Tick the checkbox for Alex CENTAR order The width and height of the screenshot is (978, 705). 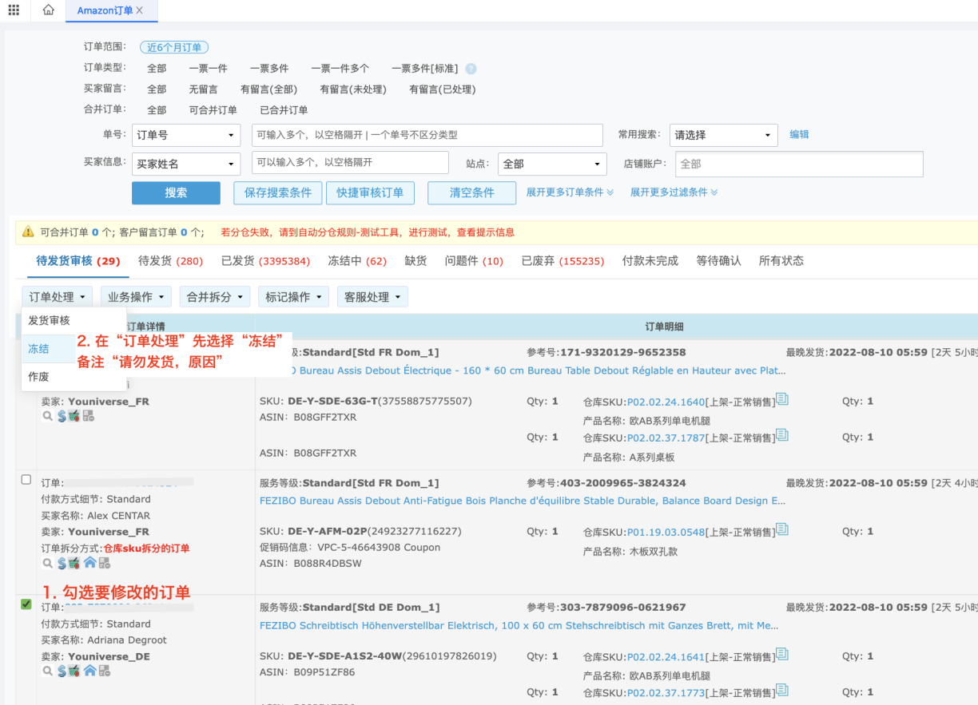[x=26, y=480]
